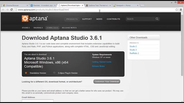The image size is (184, 103).
Task: Open the Release Notes subnav item
Action: click(69, 28)
